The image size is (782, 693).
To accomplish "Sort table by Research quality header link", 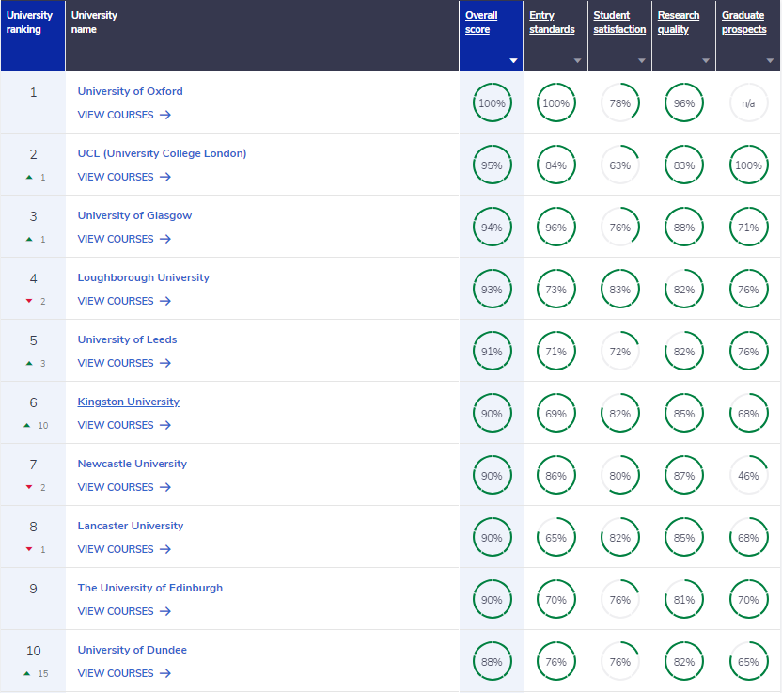I will click(x=679, y=23).
